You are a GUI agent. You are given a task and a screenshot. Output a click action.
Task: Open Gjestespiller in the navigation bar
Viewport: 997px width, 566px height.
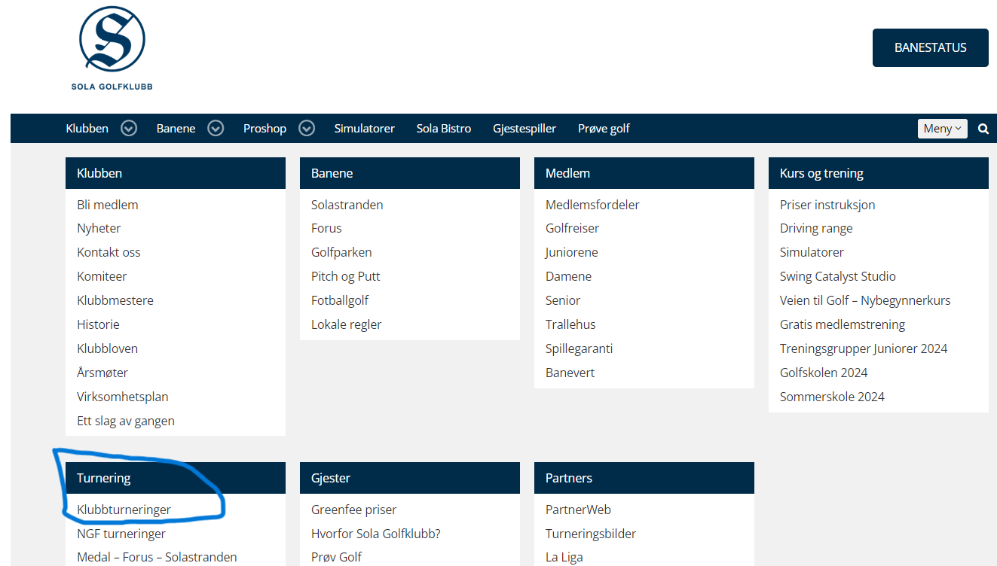524,129
